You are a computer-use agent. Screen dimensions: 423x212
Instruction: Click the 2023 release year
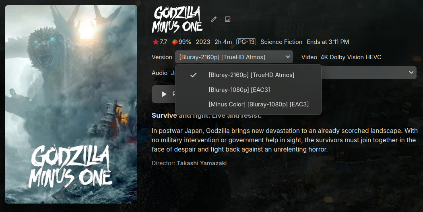pos(203,42)
